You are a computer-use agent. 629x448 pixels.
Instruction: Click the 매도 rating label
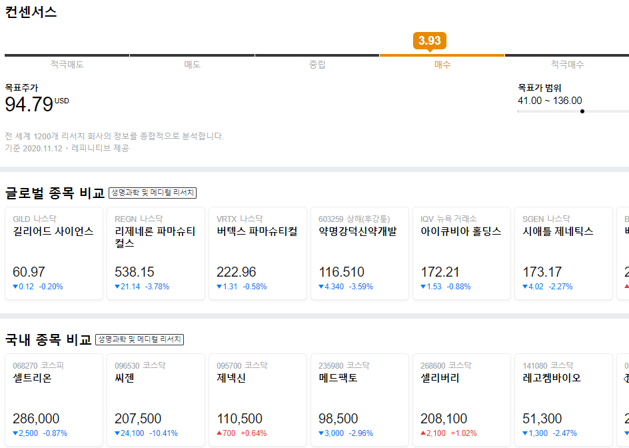click(192, 64)
